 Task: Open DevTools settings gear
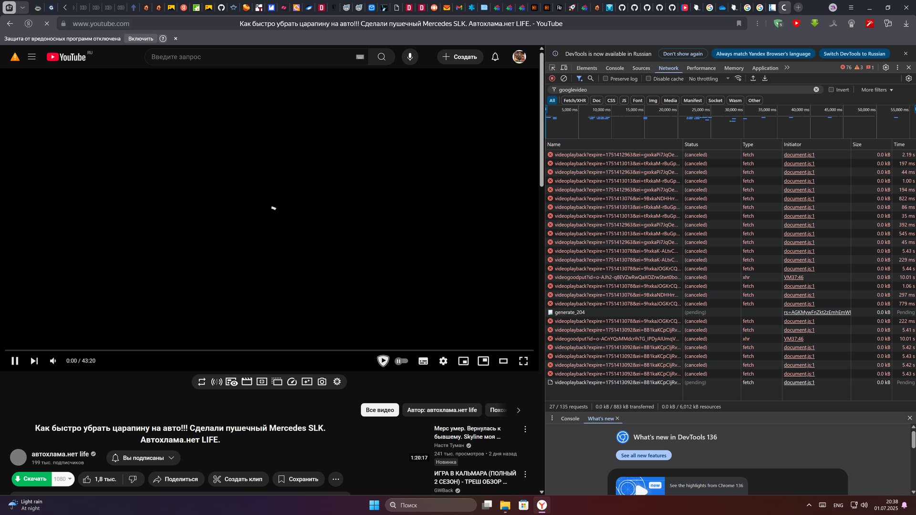click(x=886, y=68)
